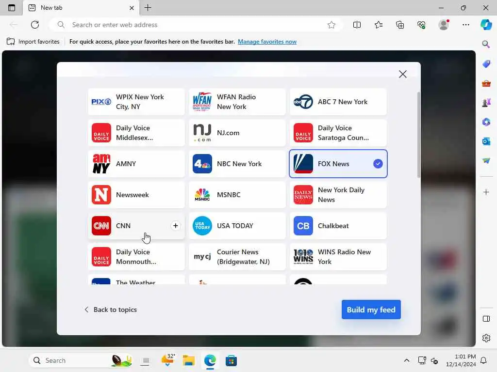Open Task View from the taskbar

coord(146,360)
